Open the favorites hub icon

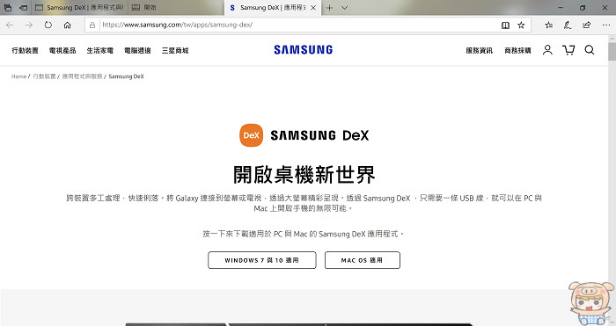coord(549,25)
